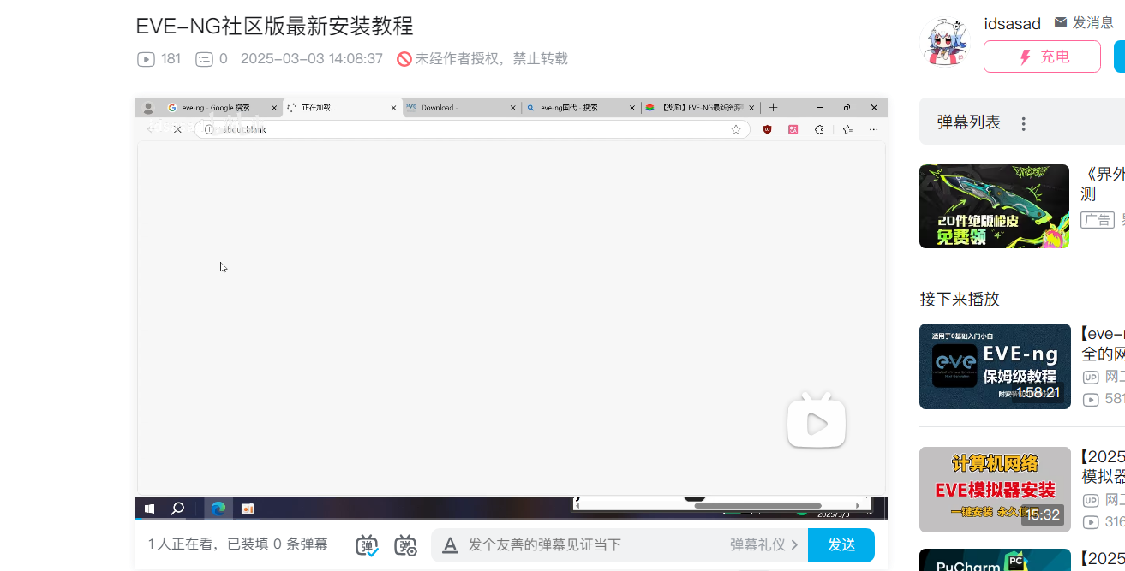The width and height of the screenshot is (1125, 571).
Task: Click UP icon under the 【eve- video title
Action: (1091, 377)
